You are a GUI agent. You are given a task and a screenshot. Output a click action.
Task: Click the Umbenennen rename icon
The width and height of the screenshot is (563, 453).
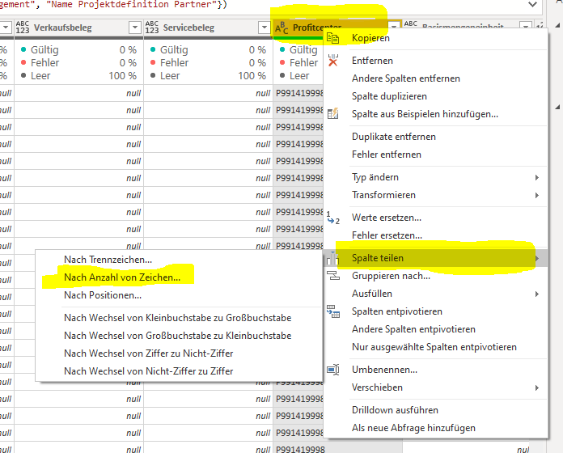click(x=333, y=370)
